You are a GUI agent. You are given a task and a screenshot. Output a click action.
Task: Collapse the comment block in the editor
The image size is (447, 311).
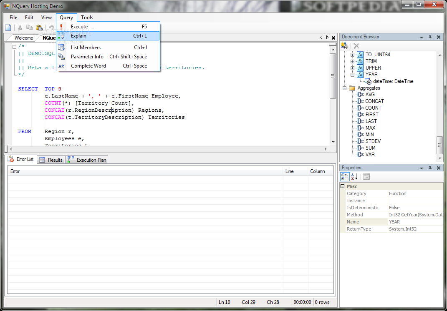[x=15, y=47]
